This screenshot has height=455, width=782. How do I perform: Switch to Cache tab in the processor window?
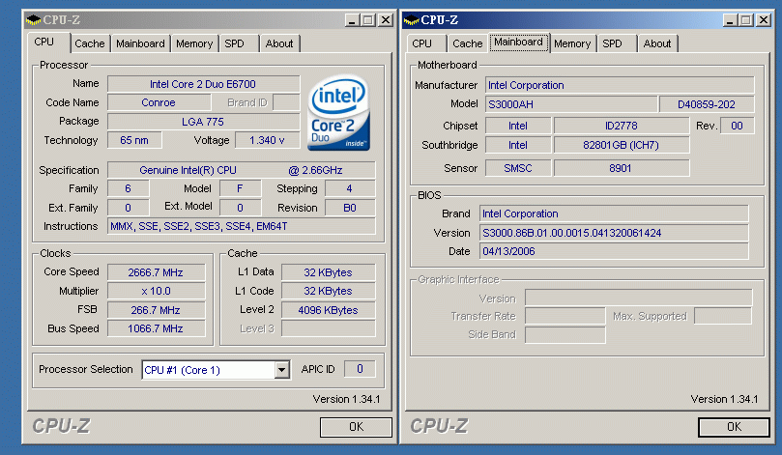(90, 43)
